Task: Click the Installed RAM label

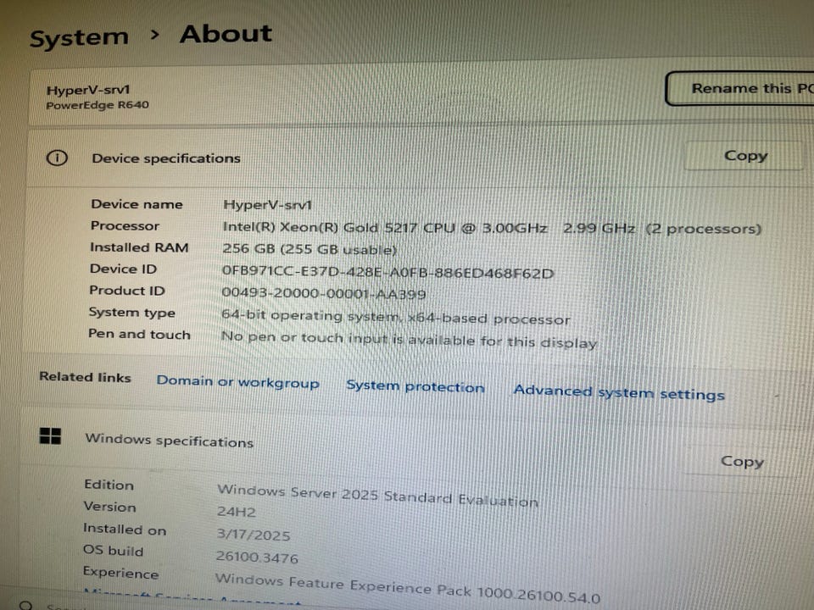Action: pos(139,247)
